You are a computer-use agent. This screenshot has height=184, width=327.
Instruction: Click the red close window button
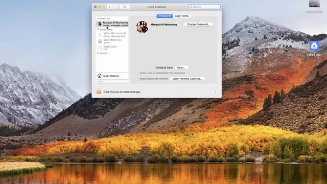96,7
